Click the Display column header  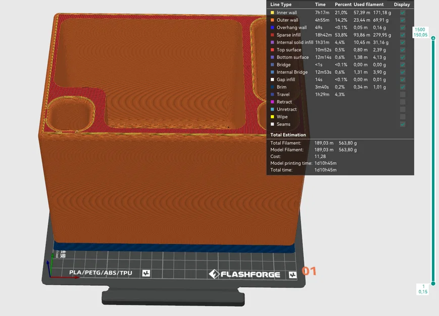coord(402,4)
